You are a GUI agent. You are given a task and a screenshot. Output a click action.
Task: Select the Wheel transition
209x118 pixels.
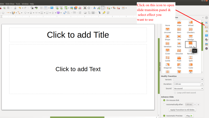pyautogui.click(x=191, y=23)
